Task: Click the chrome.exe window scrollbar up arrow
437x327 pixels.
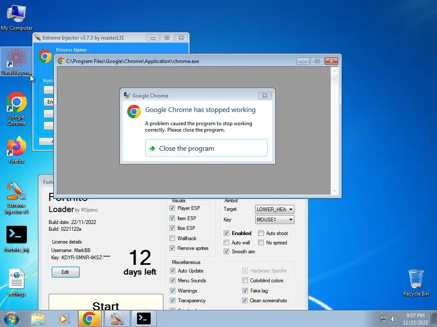Action: pyautogui.click(x=335, y=71)
